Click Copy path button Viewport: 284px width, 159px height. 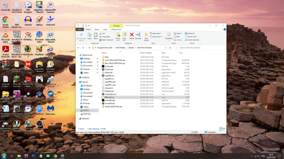[105, 37]
